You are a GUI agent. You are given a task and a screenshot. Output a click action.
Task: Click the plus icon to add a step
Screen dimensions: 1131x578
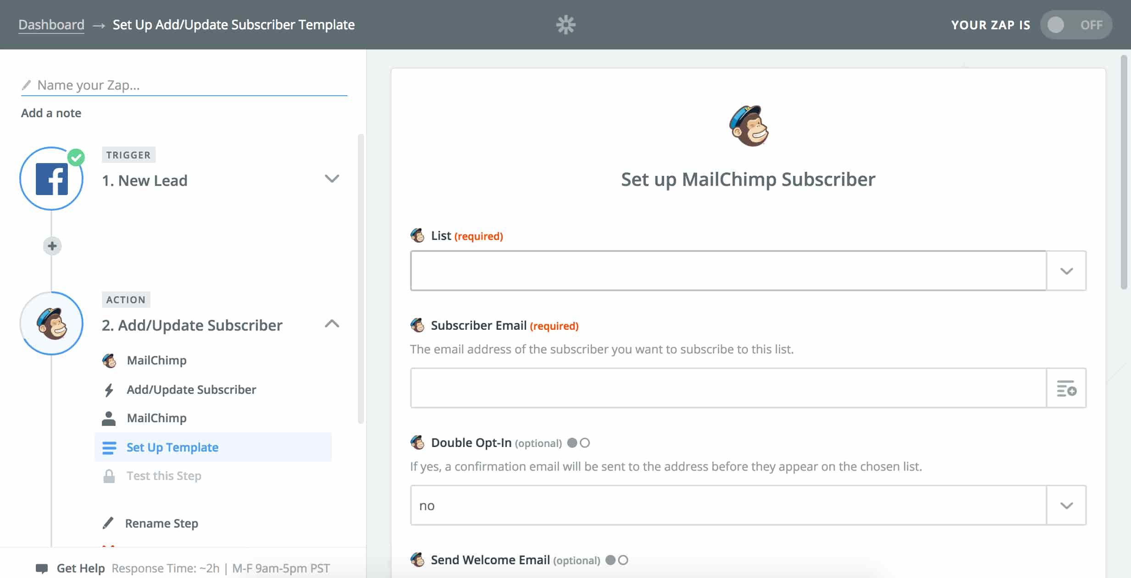[x=52, y=246]
